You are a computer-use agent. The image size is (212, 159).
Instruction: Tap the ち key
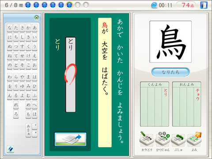[x=16, y=37]
